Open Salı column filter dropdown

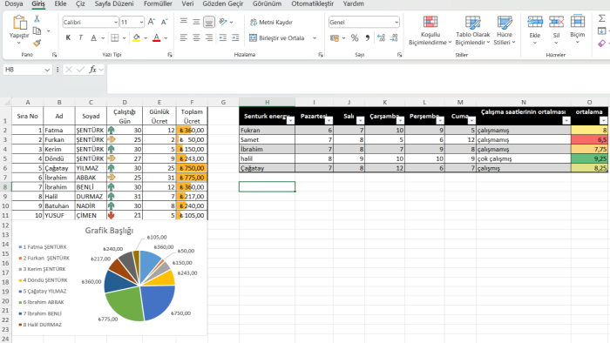360,121
